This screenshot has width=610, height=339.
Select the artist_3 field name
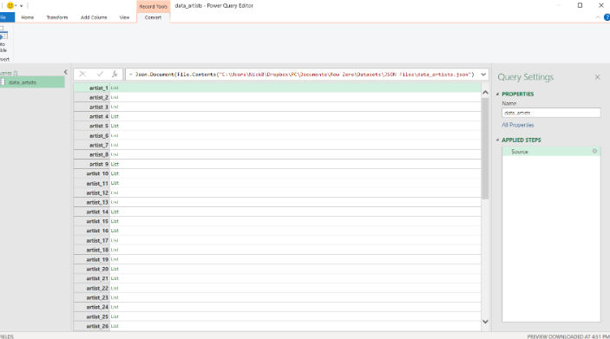click(x=99, y=107)
